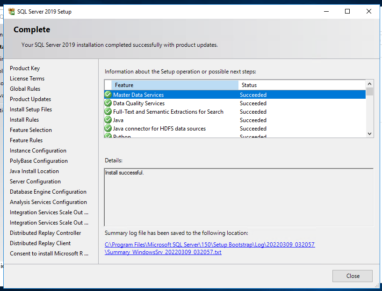Image resolution: width=382 pixels, height=291 pixels.
Task: Select Consent to install Microsoft R step
Action: (49, 254)
